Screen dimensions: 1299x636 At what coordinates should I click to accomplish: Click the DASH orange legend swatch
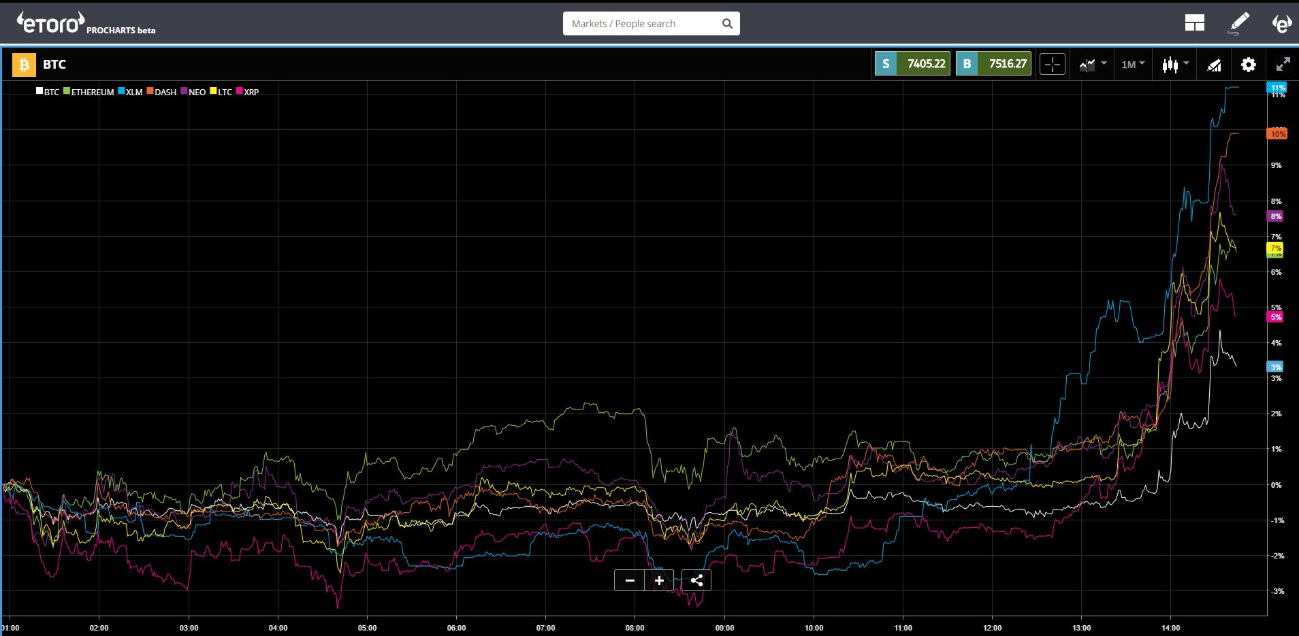pos(150,90)
